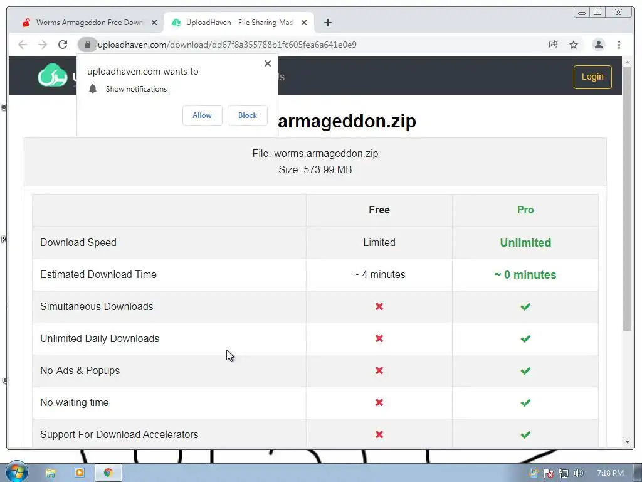This screenshot has width=642, height=482.
Task: Click the green check for No waiting time
Action: (x=525, y=402)
